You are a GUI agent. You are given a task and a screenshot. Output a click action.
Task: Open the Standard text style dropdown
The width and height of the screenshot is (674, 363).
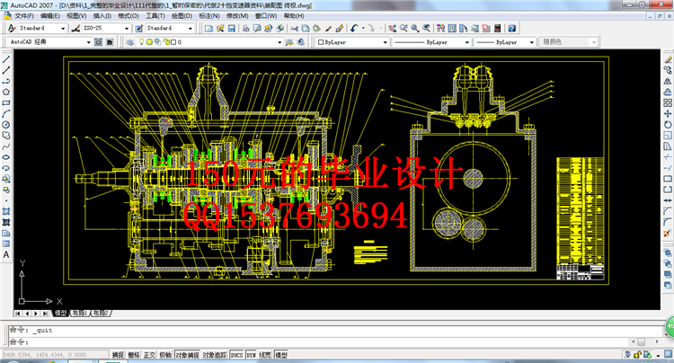63,29
